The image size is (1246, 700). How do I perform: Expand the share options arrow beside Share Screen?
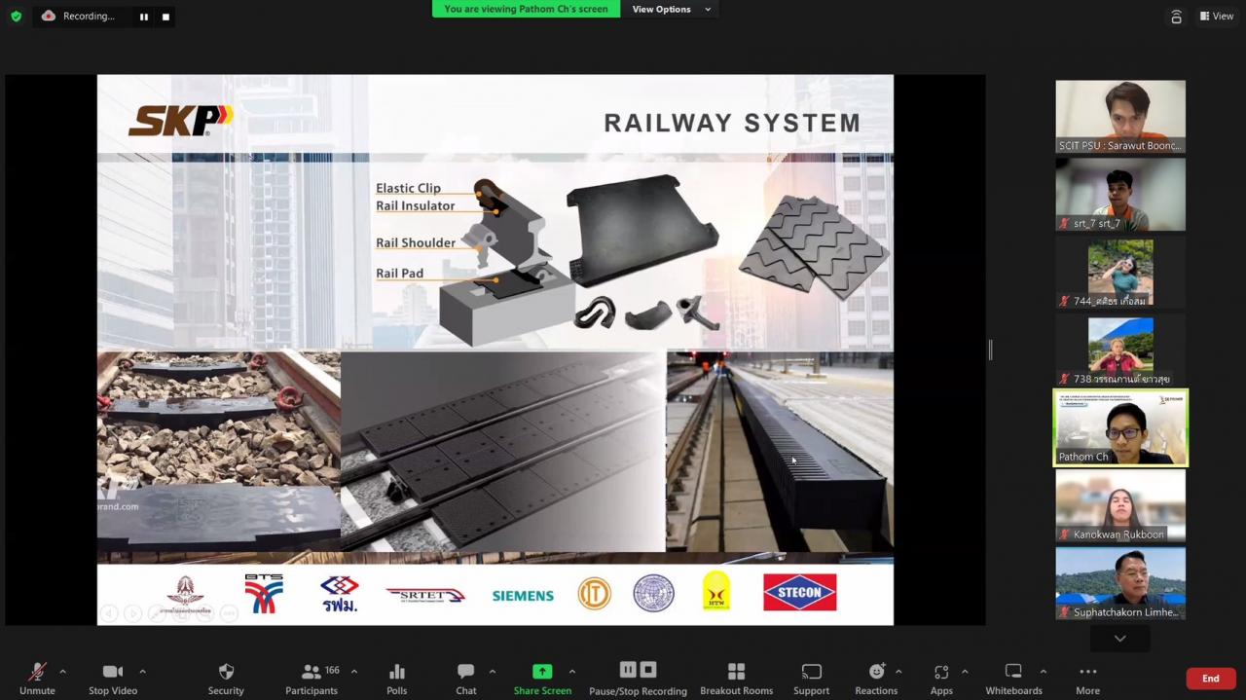click(571, 672)
